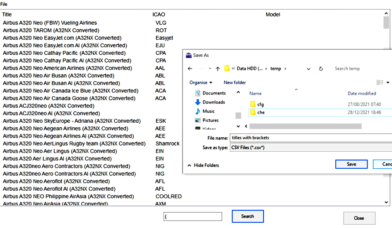
Task: Select Air Canada Goose row
Action: (x=69, y=98)
